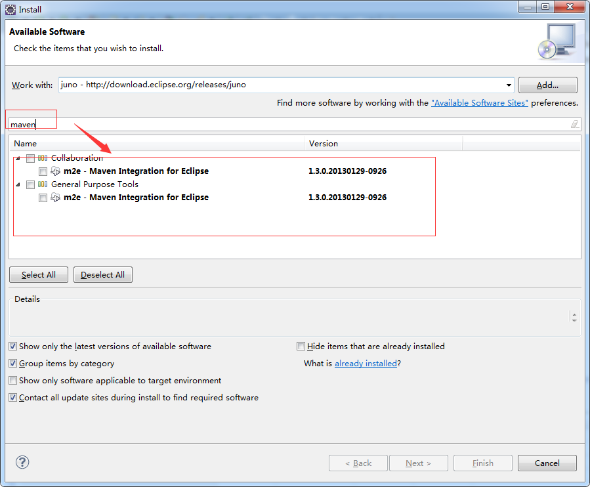Collapse the General Purpose Tools triangle
Image resolution: width=590 pixels, height=487 pixels.
(x=18, y=185)
